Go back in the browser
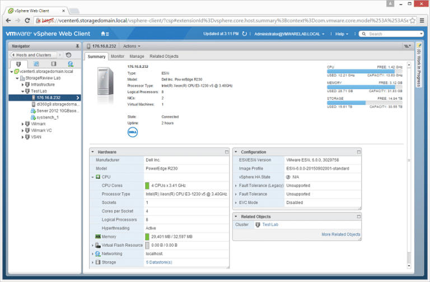The width and height of the screenshot is (430, 282). click(8, 20)
